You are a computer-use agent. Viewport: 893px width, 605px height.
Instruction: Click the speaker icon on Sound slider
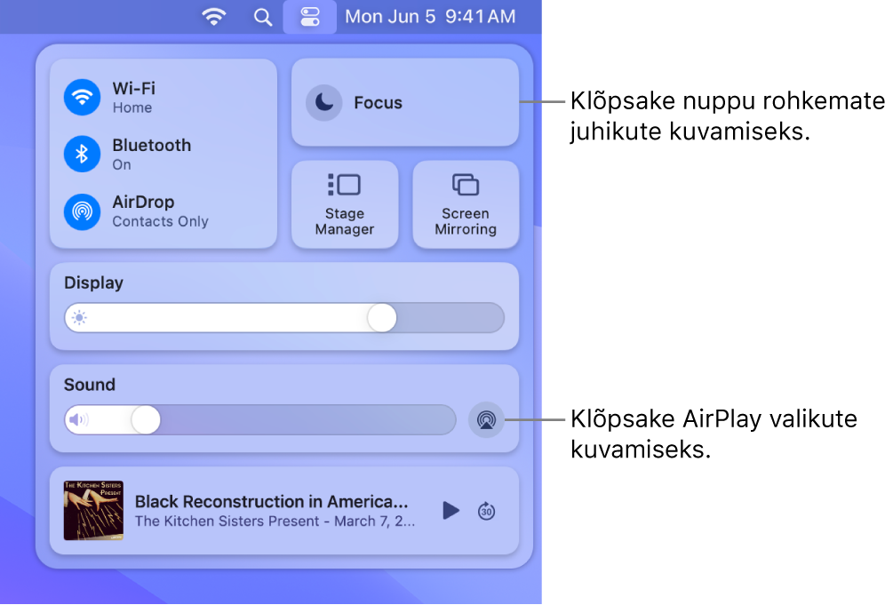pyautogui.click(x=78, y=420)
